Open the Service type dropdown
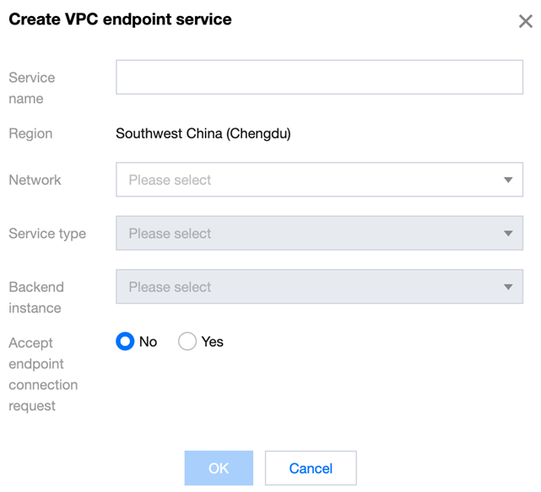 (x=319, y=234)
